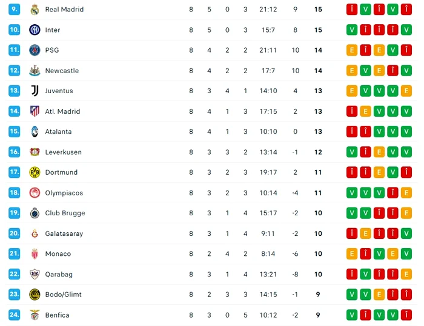Open the Atalanta team crest
The width and height of the screenshot is (424, 326).
coord(35,131)
